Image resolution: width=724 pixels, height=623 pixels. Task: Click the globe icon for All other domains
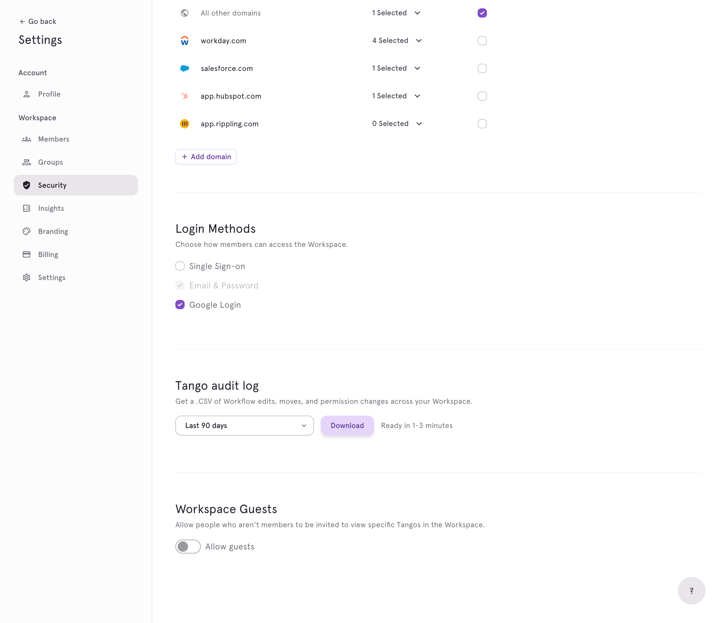pyautogui.click(x=185, y=13)
